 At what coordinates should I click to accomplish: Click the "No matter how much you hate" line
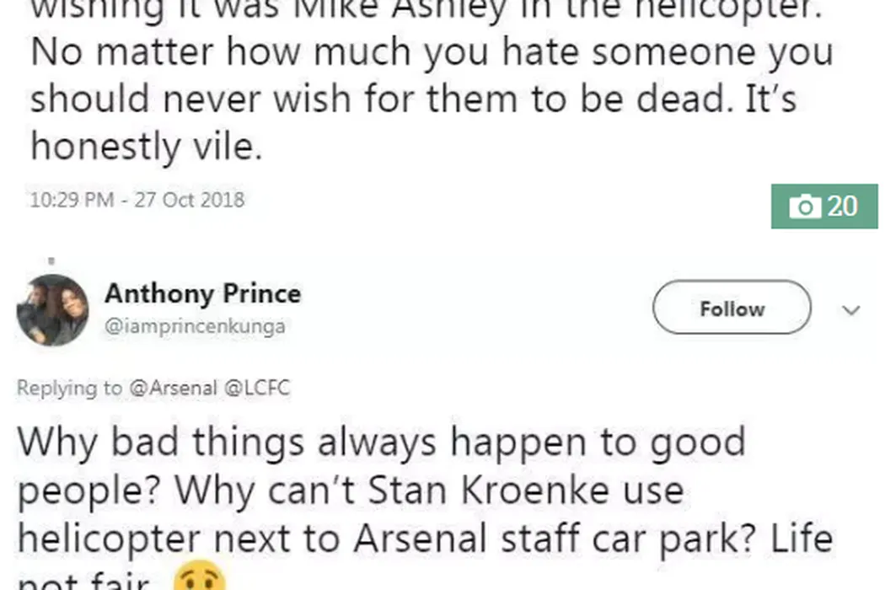(x=431, y=54)
